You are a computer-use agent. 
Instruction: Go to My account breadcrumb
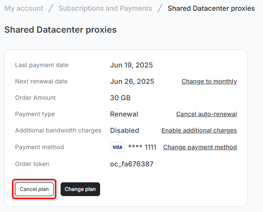pos(24,8)
